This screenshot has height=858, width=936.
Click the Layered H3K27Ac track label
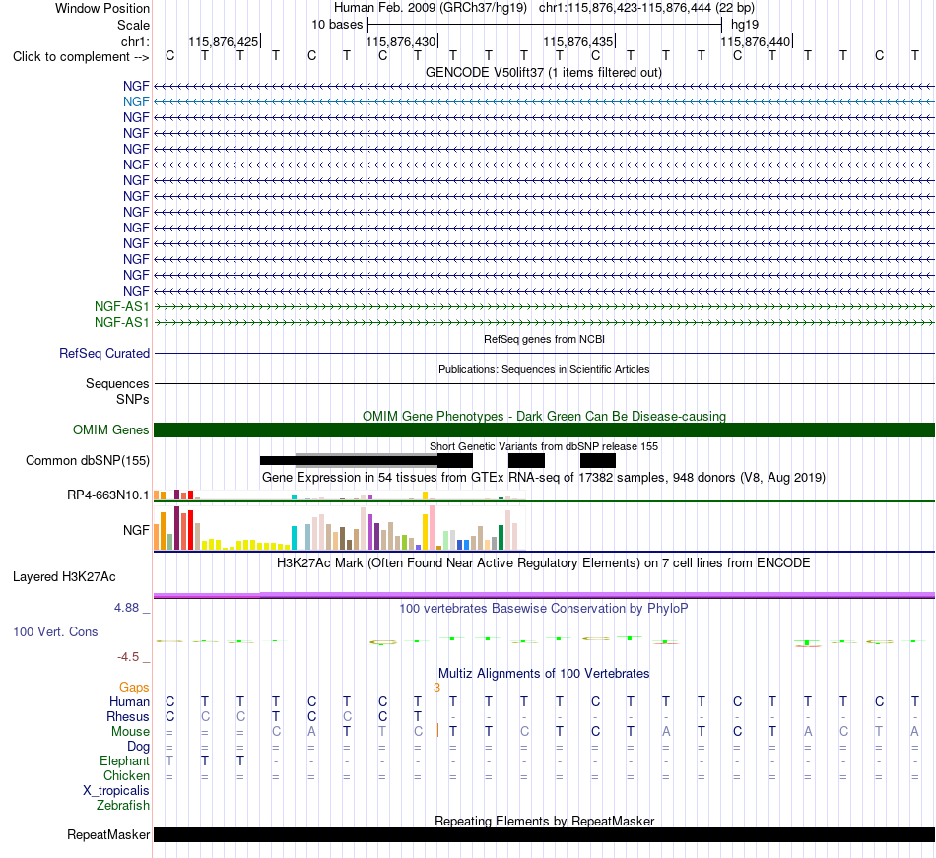(64, 577)
